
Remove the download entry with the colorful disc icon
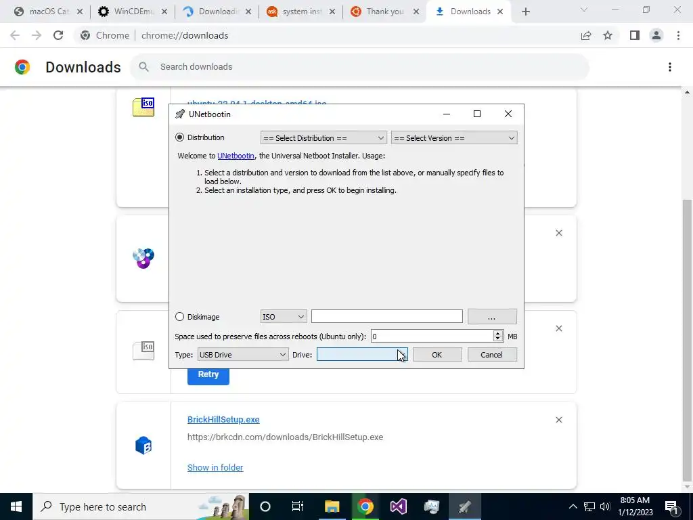pyautogui.click(x=558, y=233)
